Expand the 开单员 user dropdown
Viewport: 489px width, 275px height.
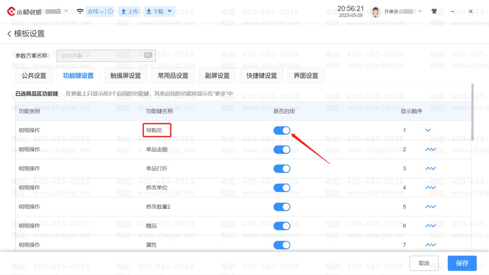pyautogui.click(x=420, y=11)
